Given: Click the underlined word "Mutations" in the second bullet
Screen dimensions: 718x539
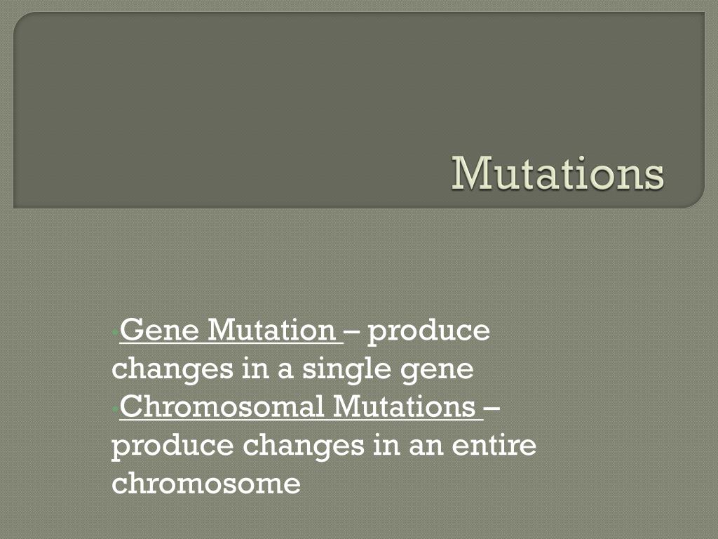Looking at the screenshot, I should click(x=405, y=406).
